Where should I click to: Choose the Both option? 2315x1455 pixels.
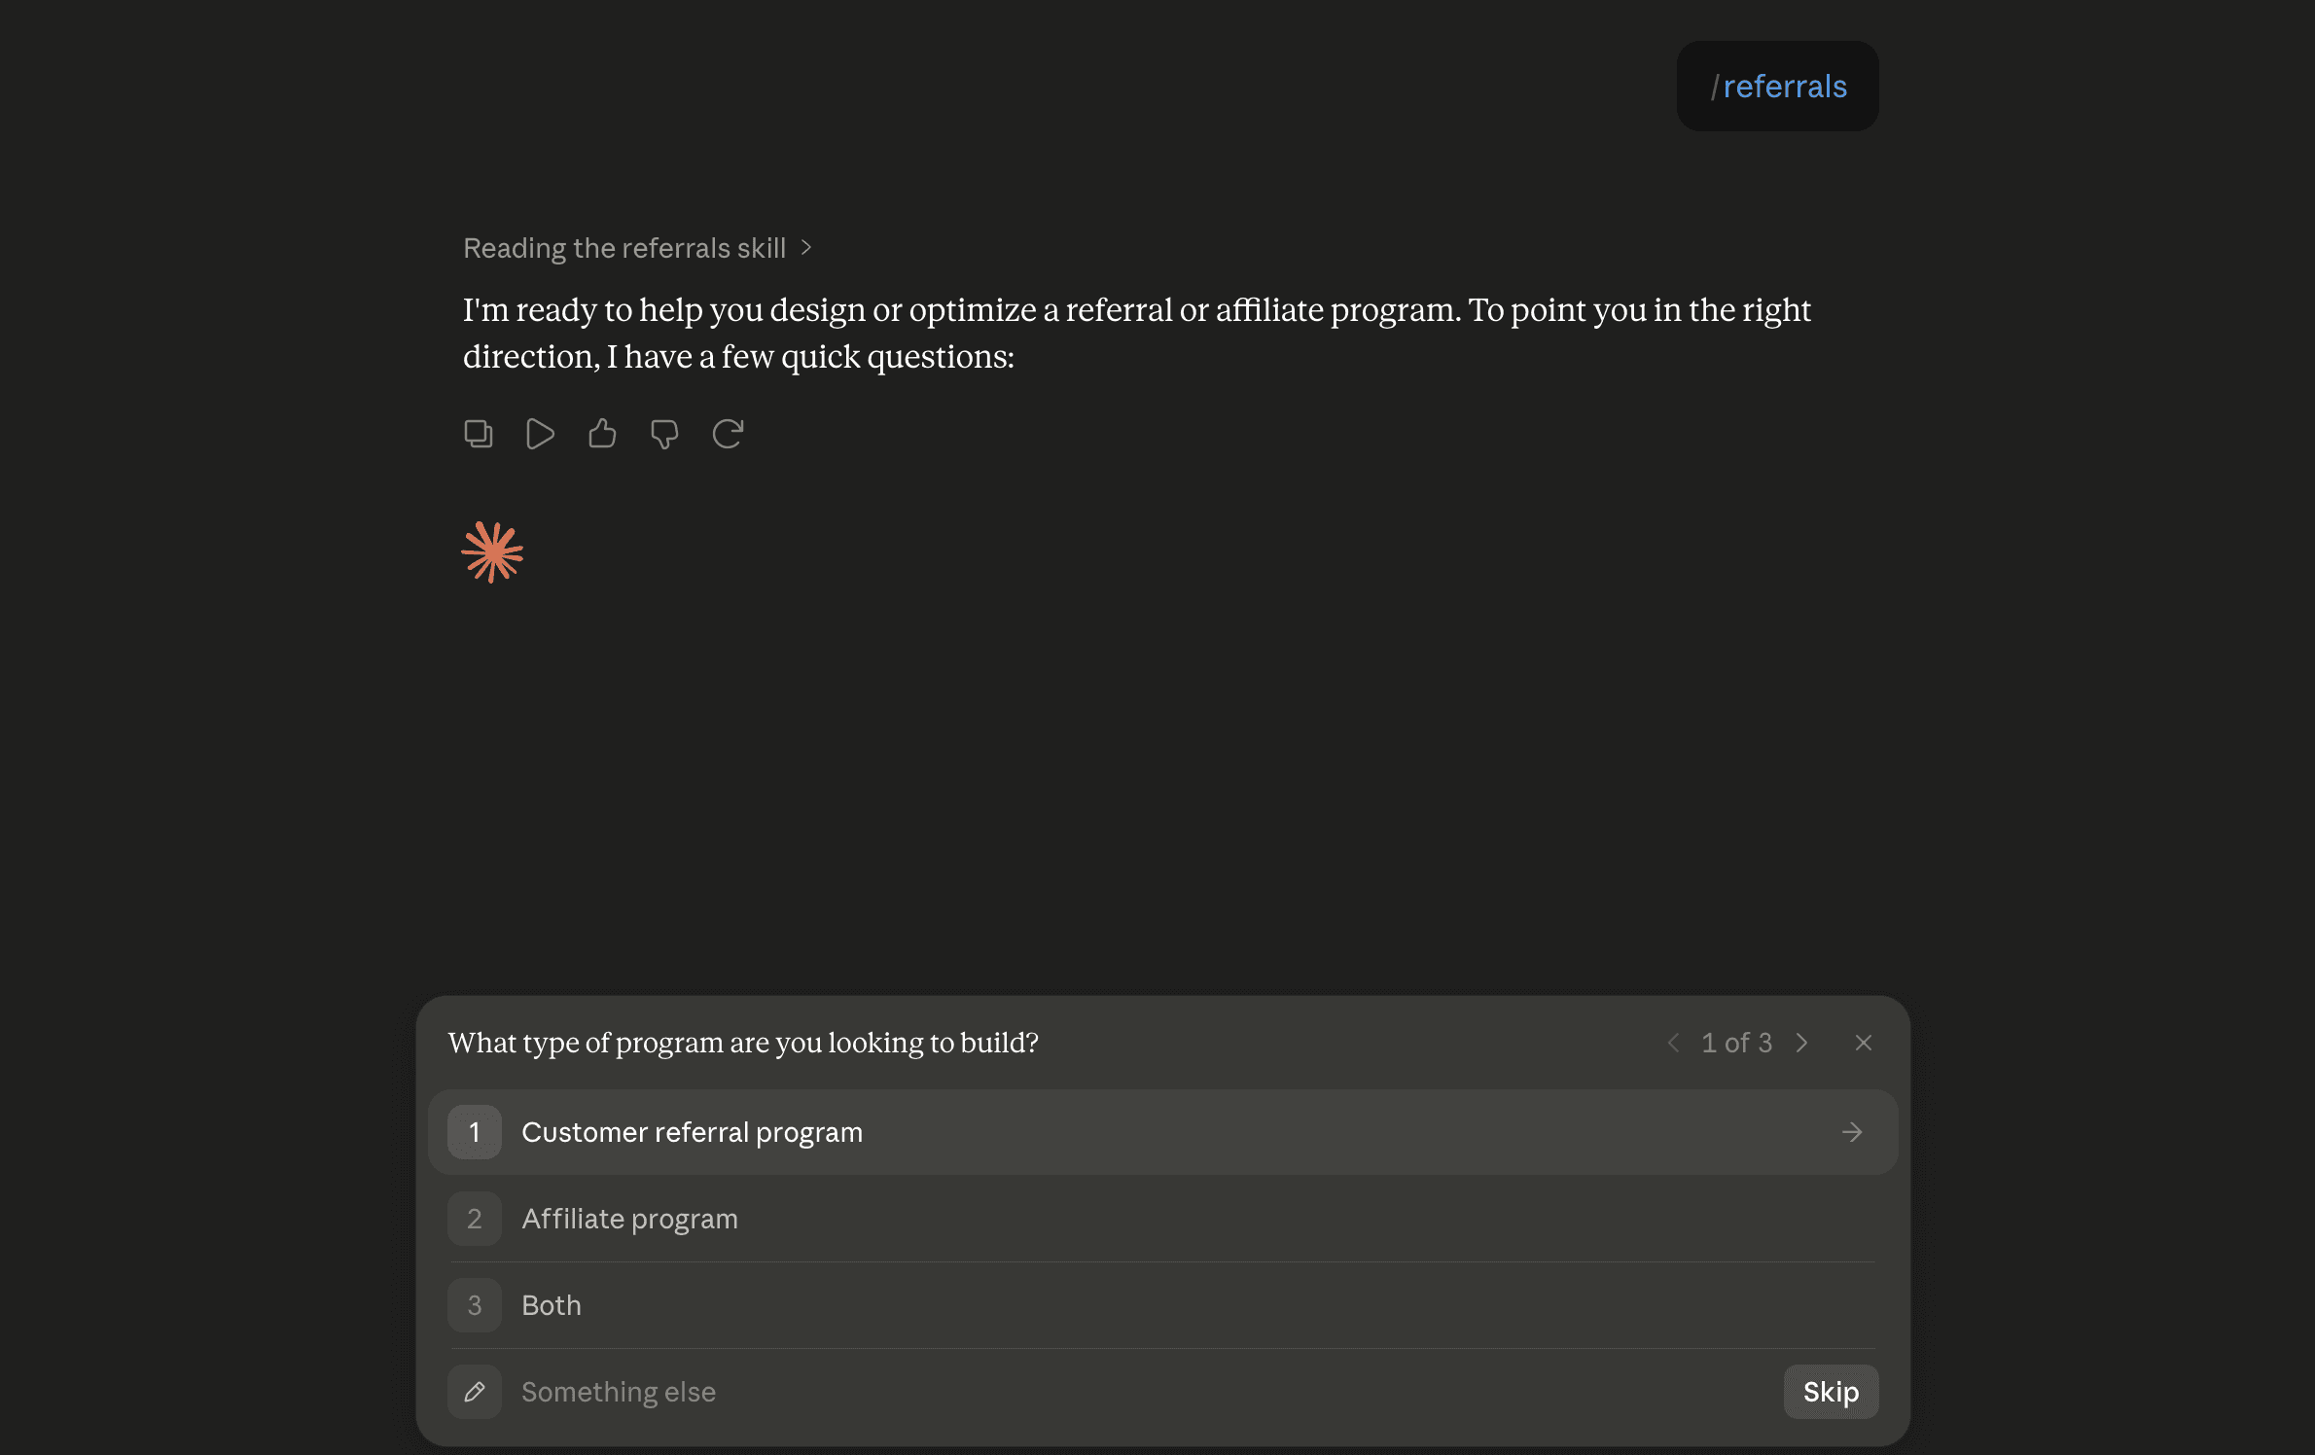click(1162, 1305)
